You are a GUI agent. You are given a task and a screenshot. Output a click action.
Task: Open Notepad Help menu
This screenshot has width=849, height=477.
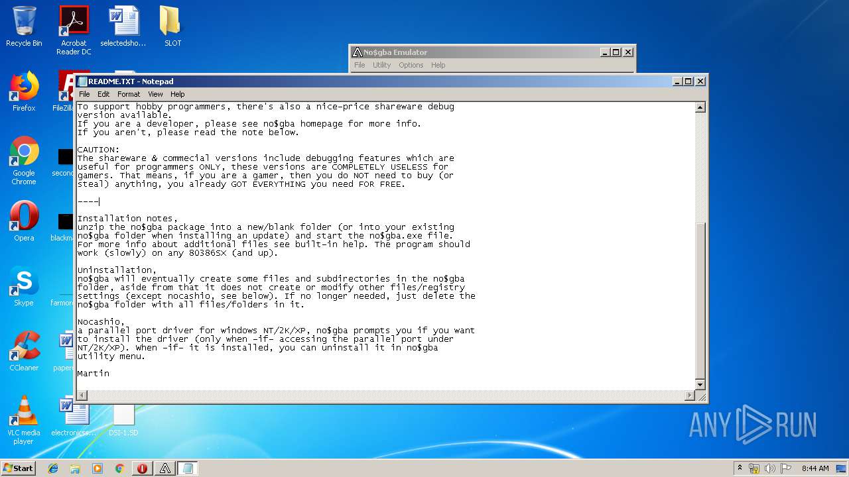(177, 94)
